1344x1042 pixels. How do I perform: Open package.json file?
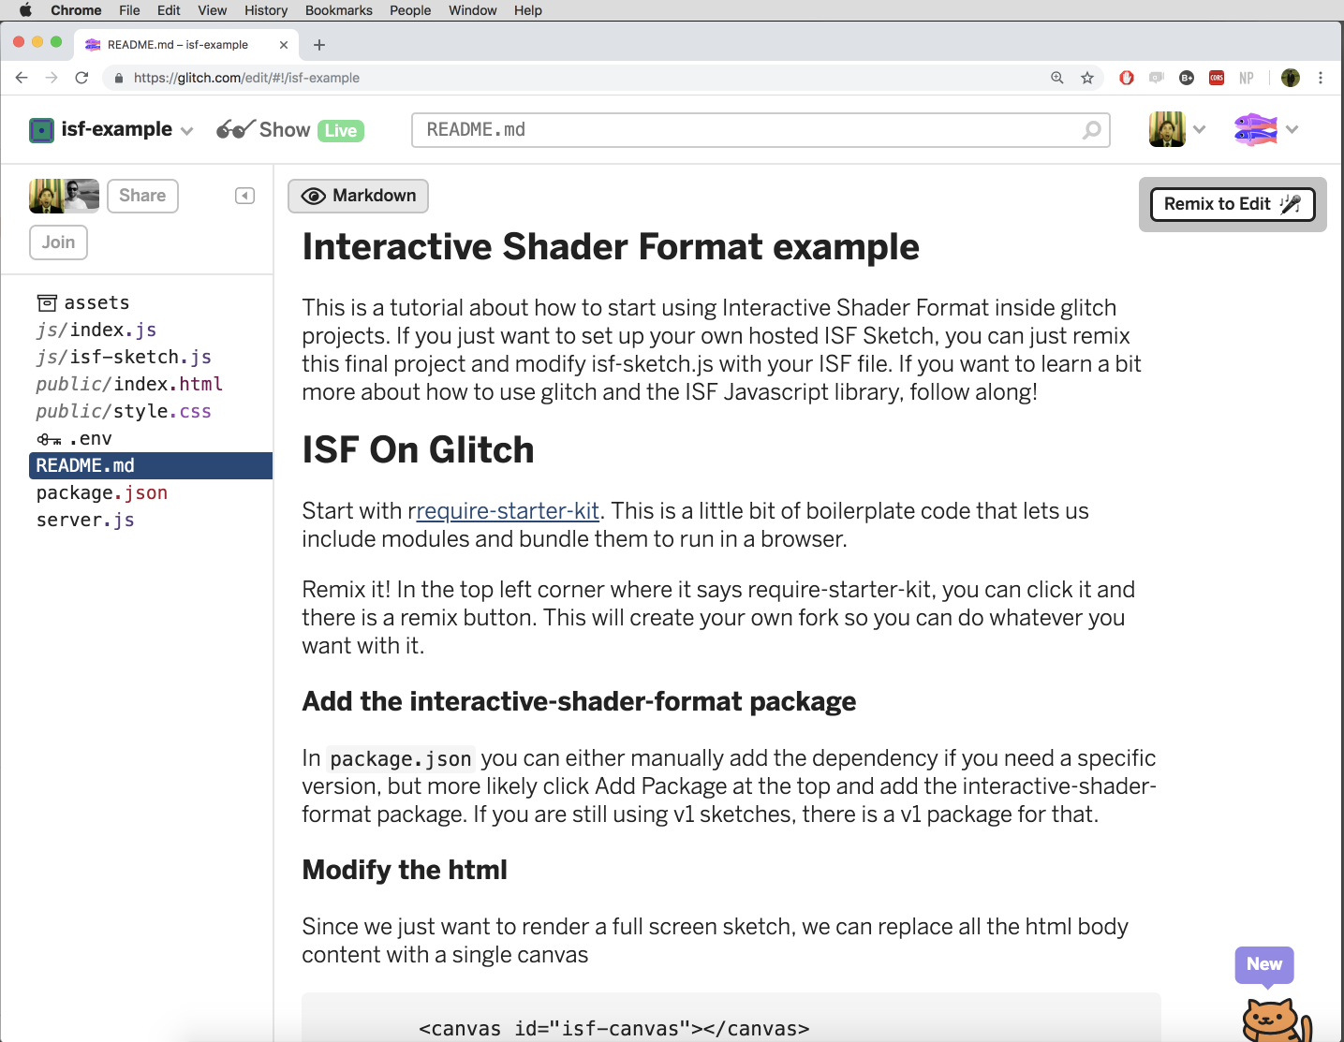click(102, 492)
